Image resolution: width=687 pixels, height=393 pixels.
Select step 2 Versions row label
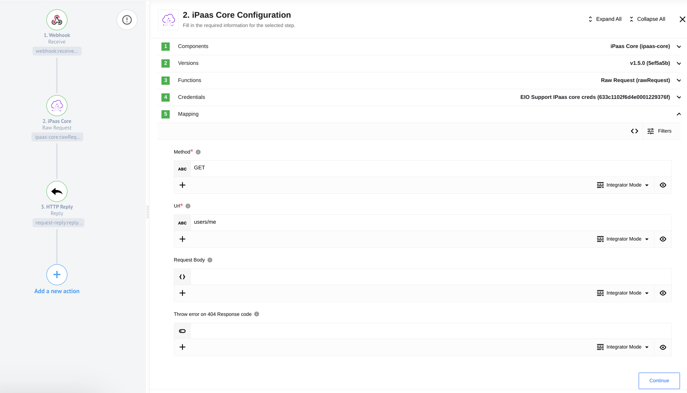tap(188, 63)
